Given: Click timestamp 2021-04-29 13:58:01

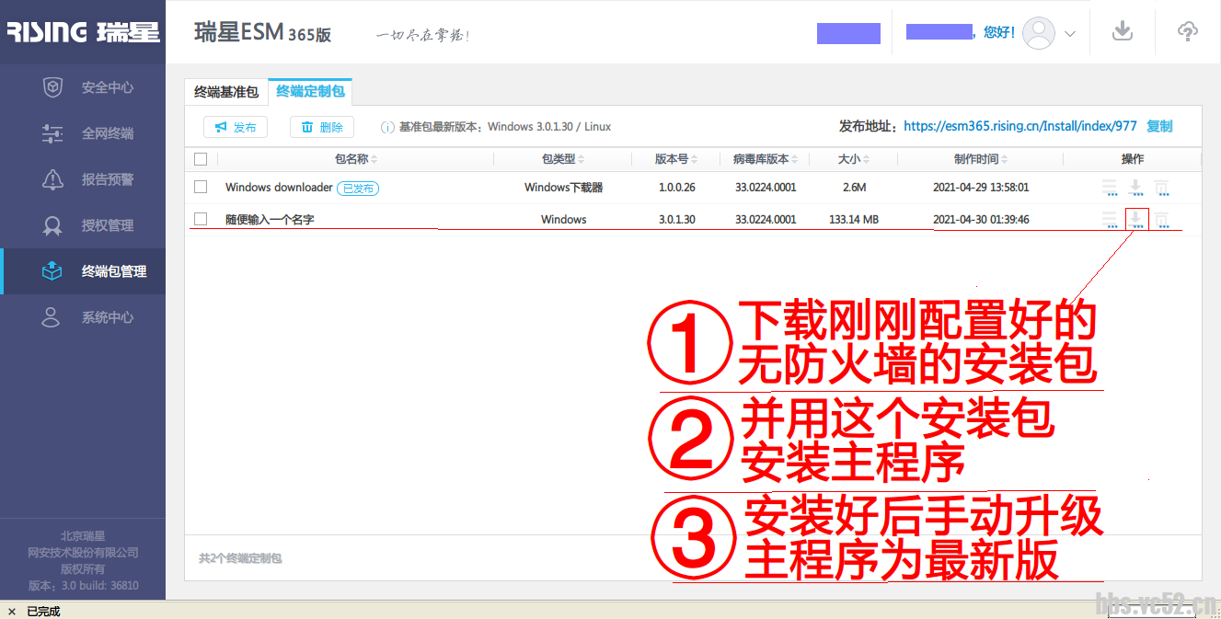Looking at the screenshot, I should 981,188.
